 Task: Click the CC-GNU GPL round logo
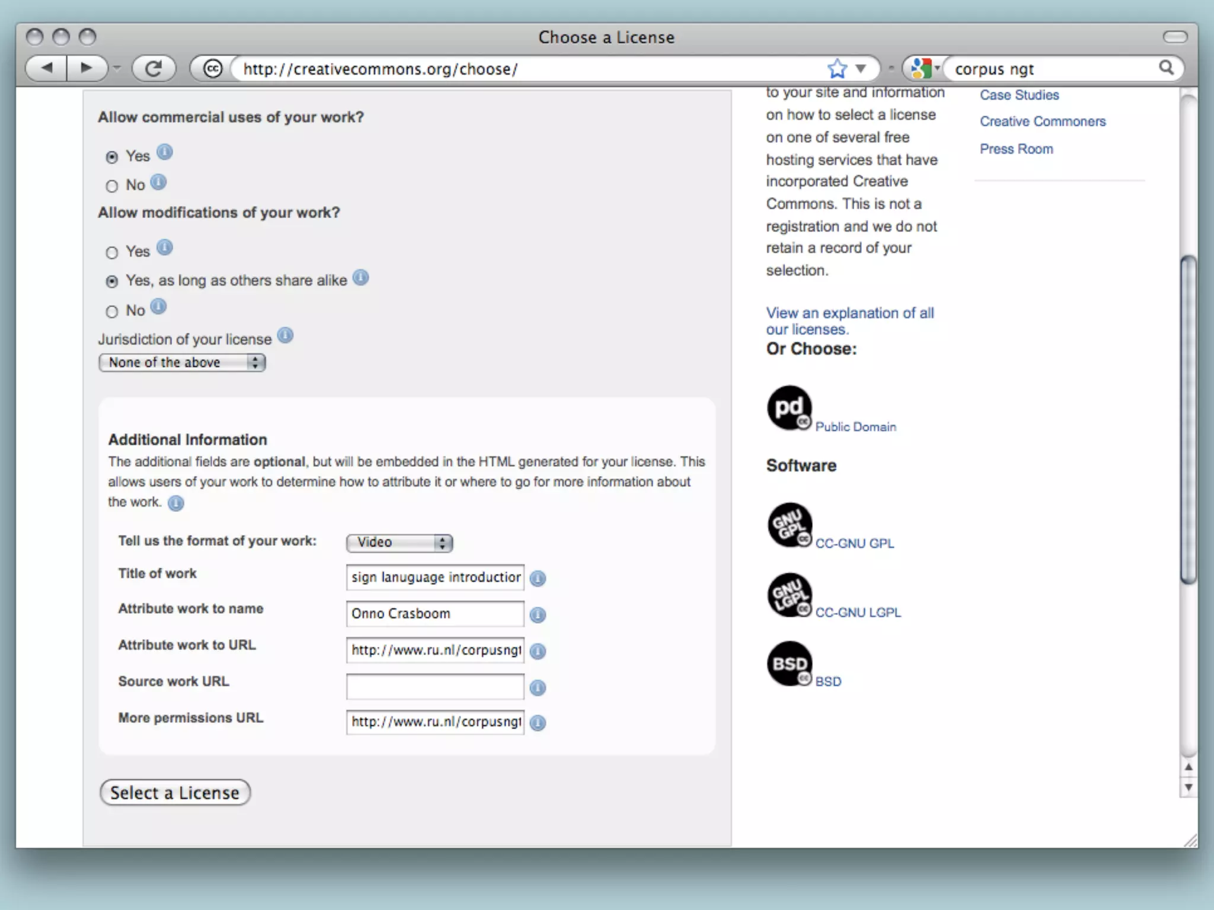click(789, 524)
